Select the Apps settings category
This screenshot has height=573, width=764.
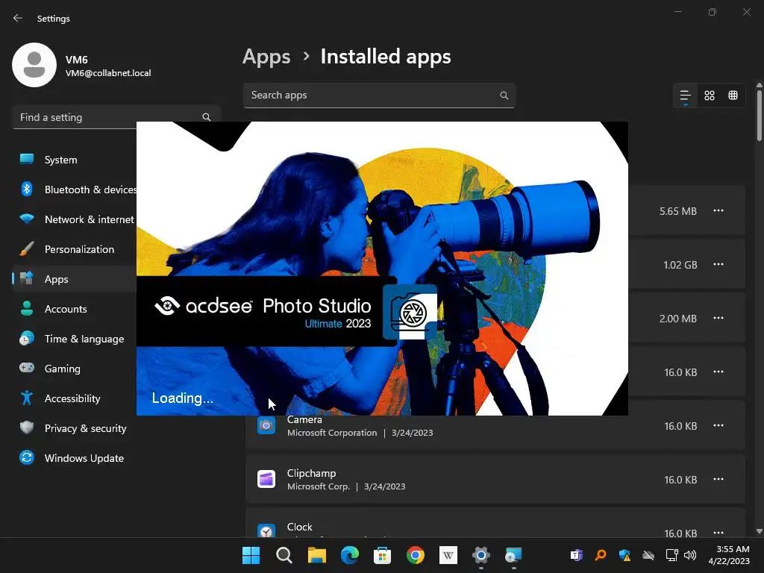coord(73,279)
